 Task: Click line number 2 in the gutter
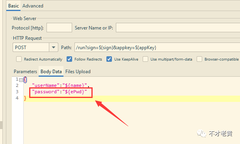[x=17, y=85]
